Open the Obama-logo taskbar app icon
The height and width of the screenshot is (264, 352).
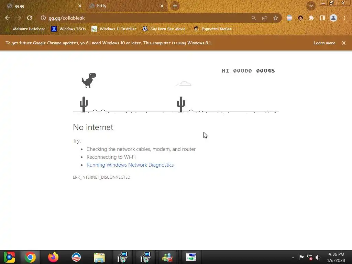click(76, 257)
